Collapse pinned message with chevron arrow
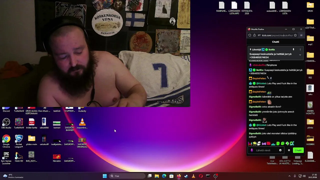 point(300,55)
